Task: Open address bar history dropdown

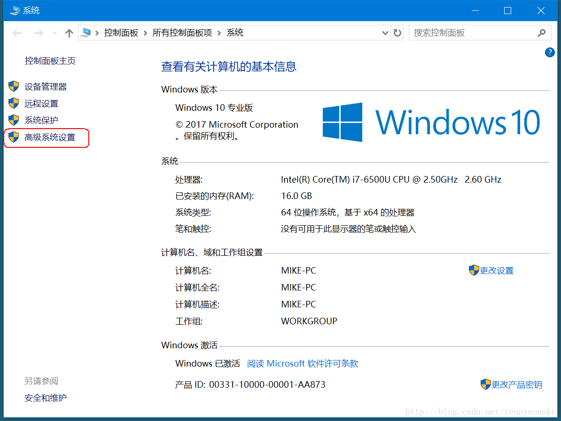Action: [385, 33]
